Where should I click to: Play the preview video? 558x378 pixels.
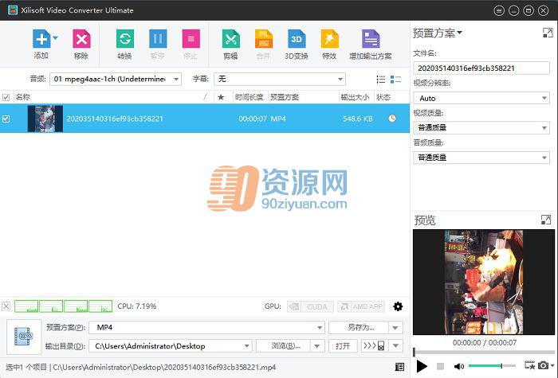coord(422,366)
